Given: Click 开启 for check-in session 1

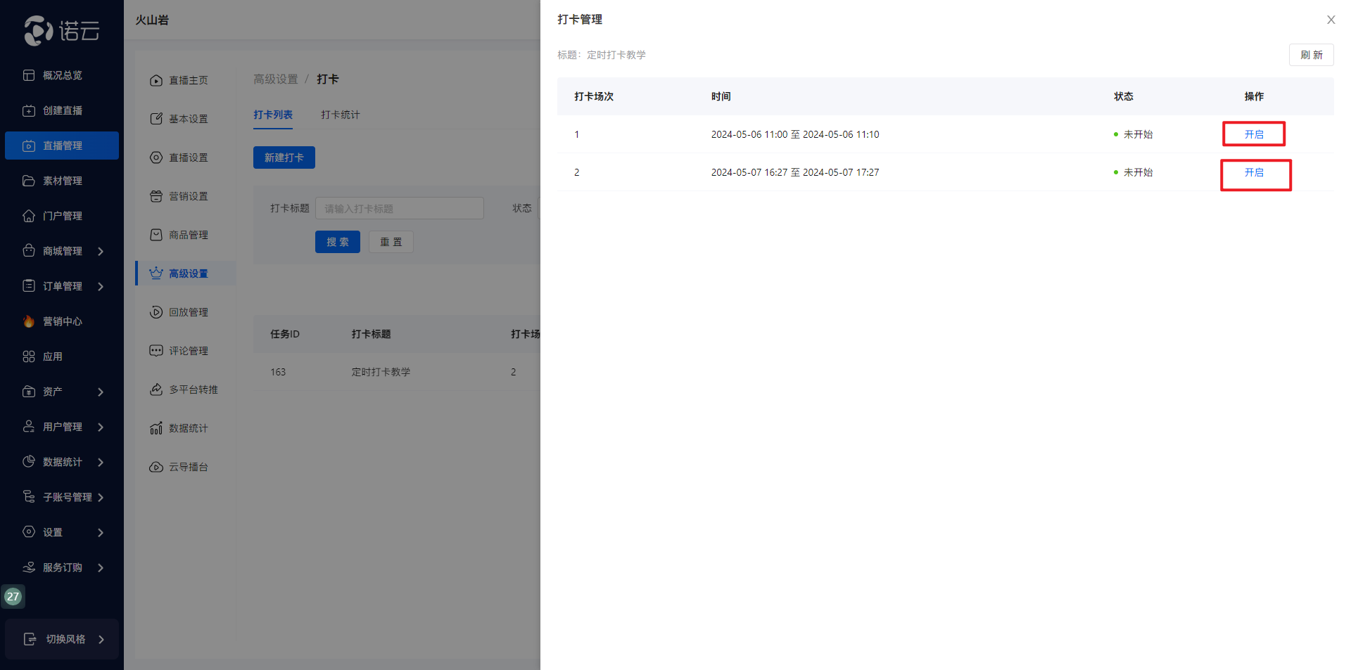Looking at the screenshot, I should (x=1254, y=134).
